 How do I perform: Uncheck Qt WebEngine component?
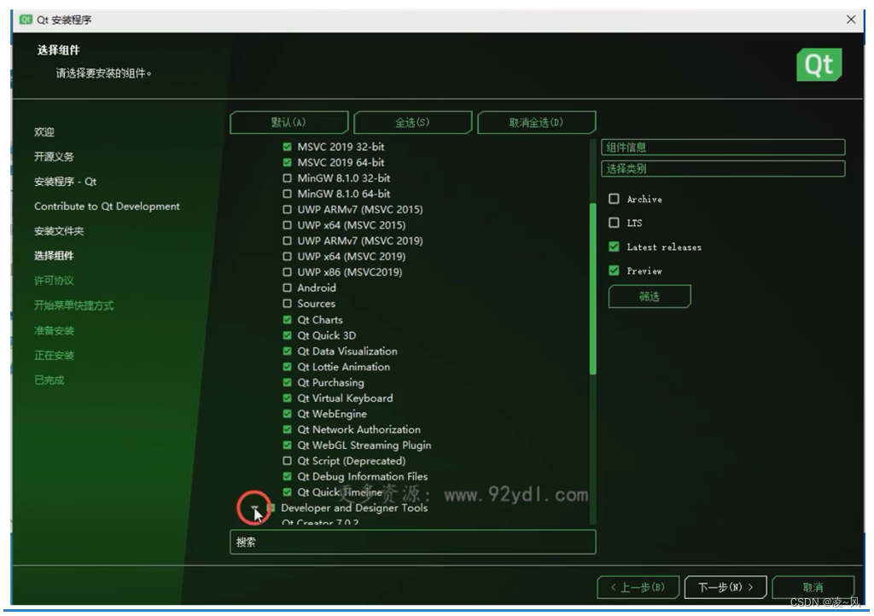(287, 413)
